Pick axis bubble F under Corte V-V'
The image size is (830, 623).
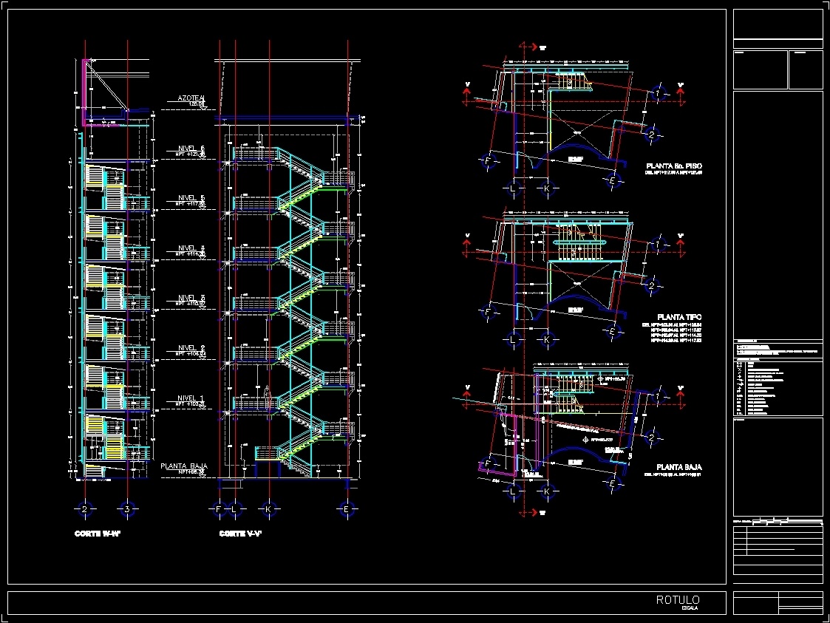(218, 509)
